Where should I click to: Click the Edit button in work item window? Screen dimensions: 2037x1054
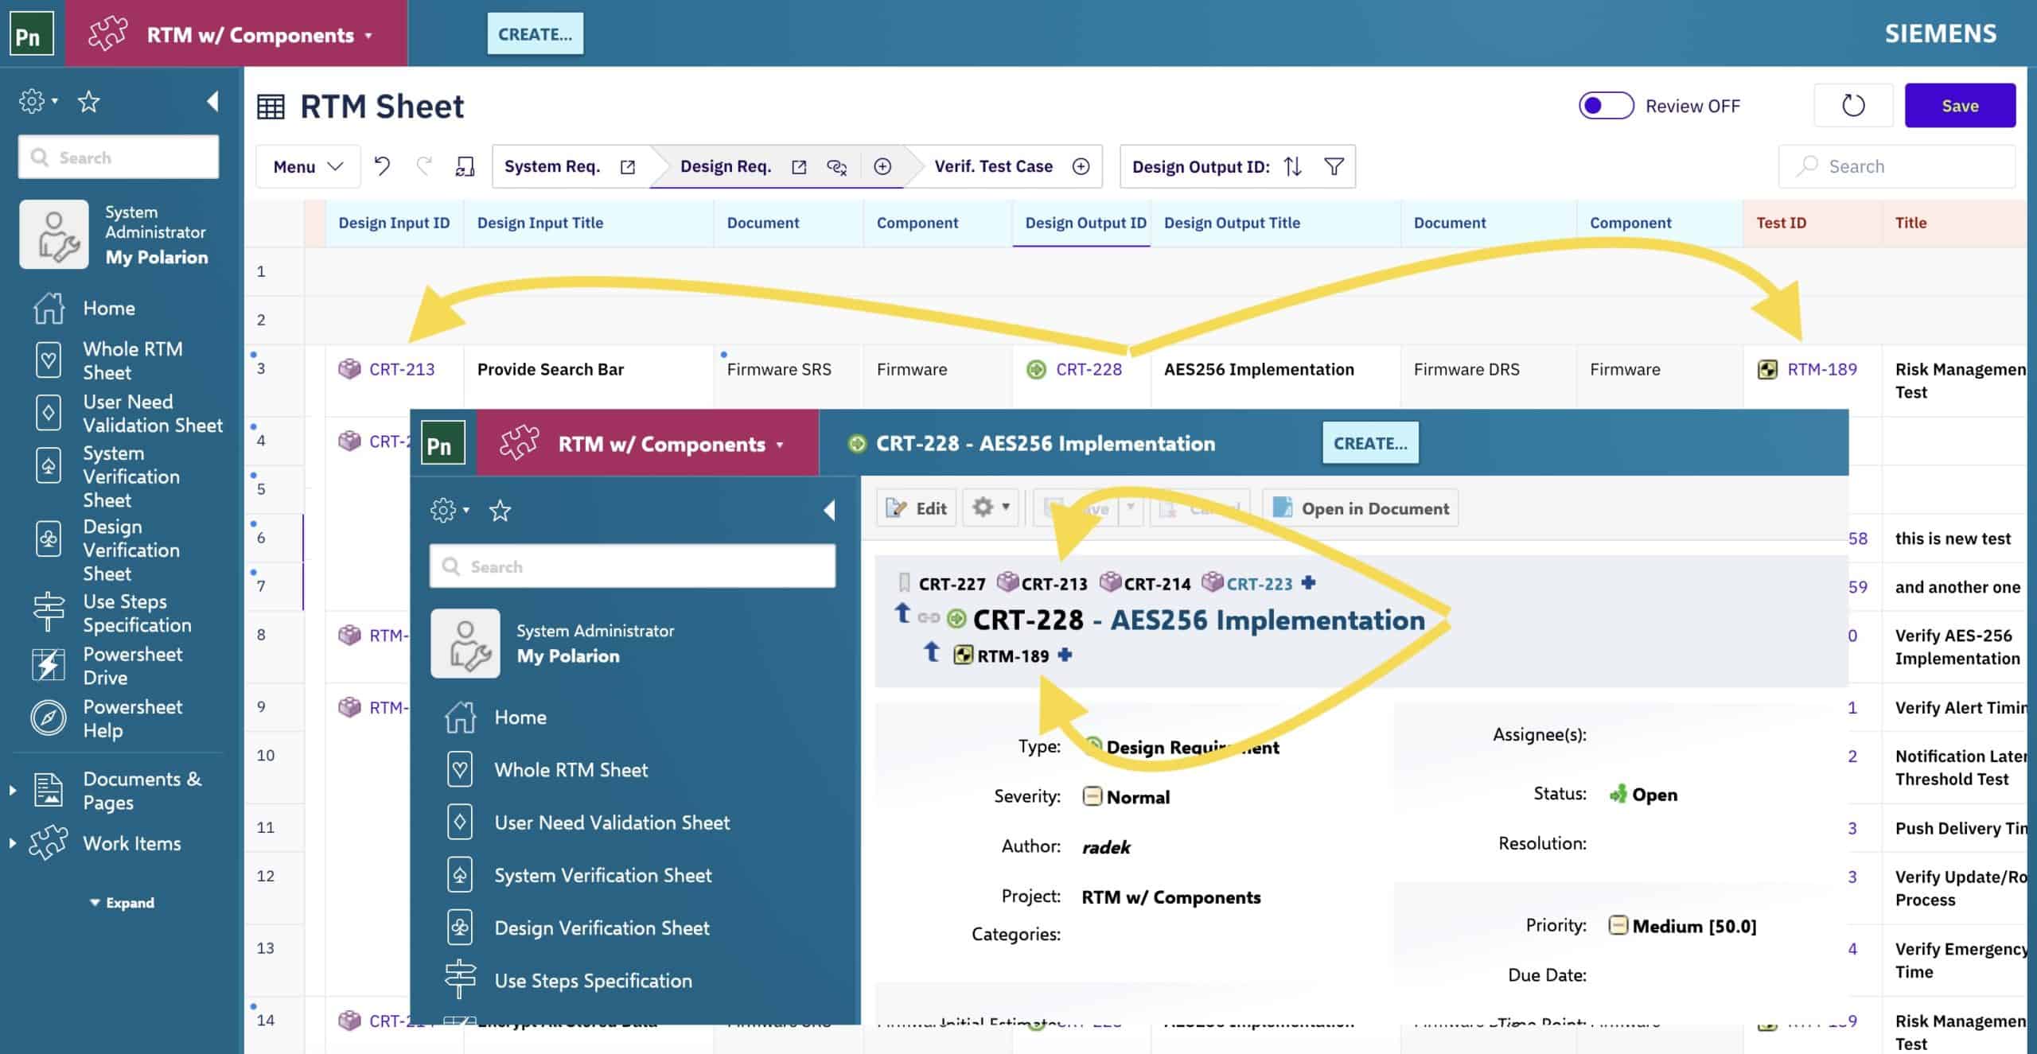916,508
